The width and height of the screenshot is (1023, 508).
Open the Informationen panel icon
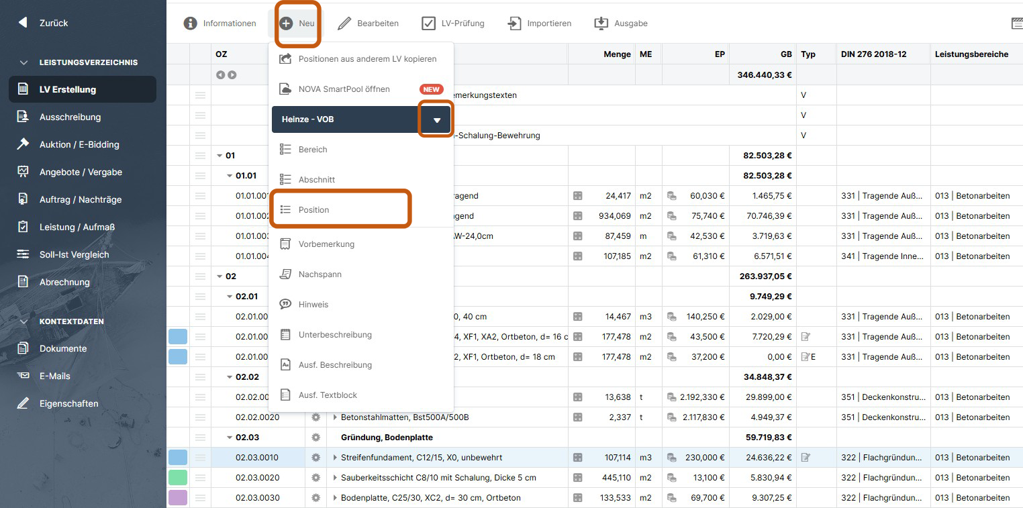(x=191, y=23)
